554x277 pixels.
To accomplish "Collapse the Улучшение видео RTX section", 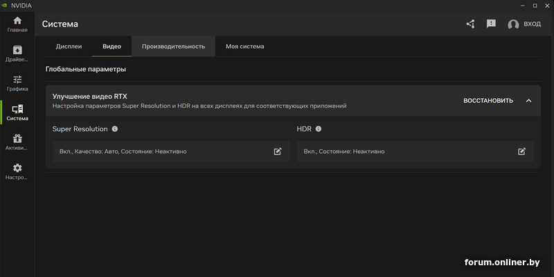I will pos(528,101).
